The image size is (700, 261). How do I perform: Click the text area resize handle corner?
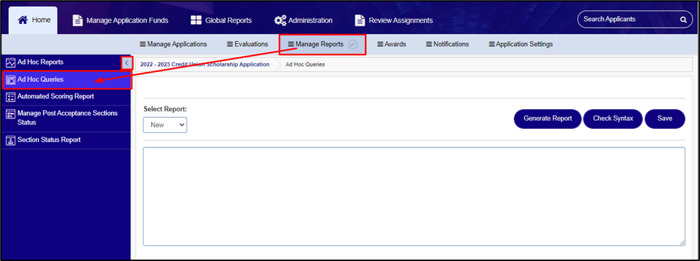682,242
